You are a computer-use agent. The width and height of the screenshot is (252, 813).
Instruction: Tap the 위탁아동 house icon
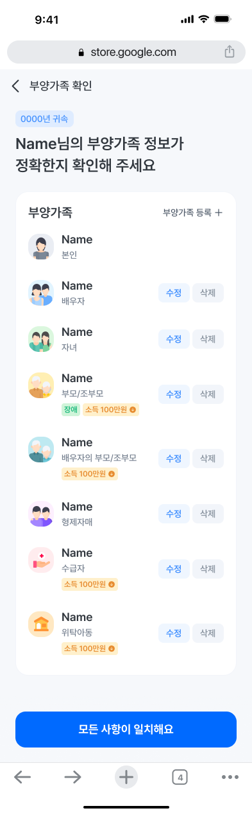(x=41, y=624)
